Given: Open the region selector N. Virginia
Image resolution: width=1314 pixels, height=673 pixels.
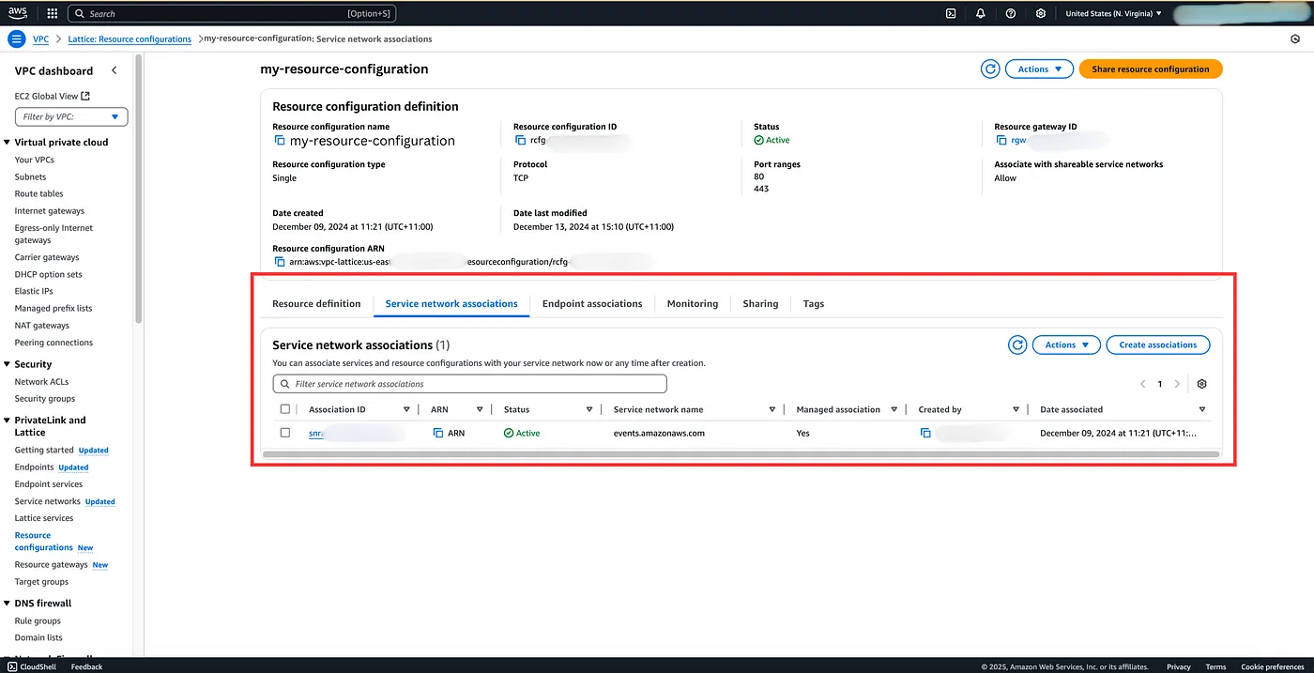Looking at the screenshot, I should (1113, 13).
